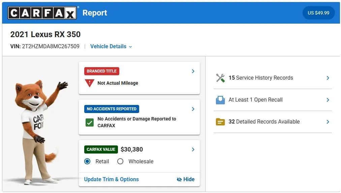This screenshot has height=193, width=341.
Task: Hide the CARFAX value card
Action: [186, 179]
